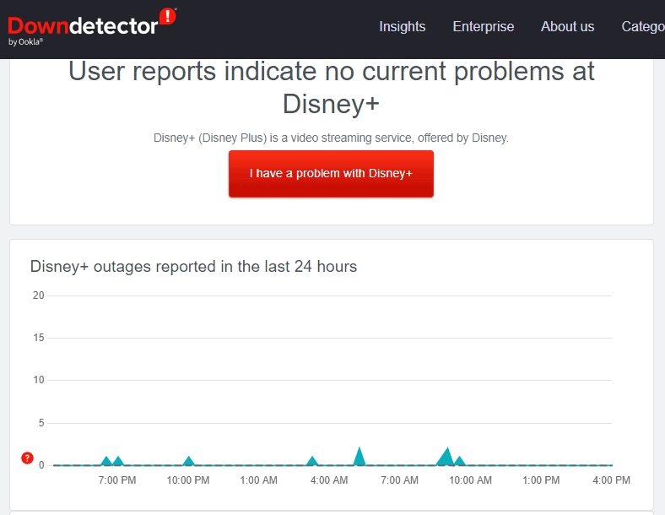Image resolution: width=665 pixels, height=515 pixels.
Task: Click the headline about no current problems at Disney+
Action: coord(331,88)
